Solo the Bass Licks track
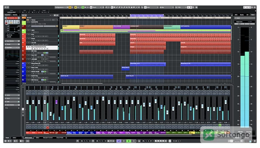The image size is (260, 148). 30,68
